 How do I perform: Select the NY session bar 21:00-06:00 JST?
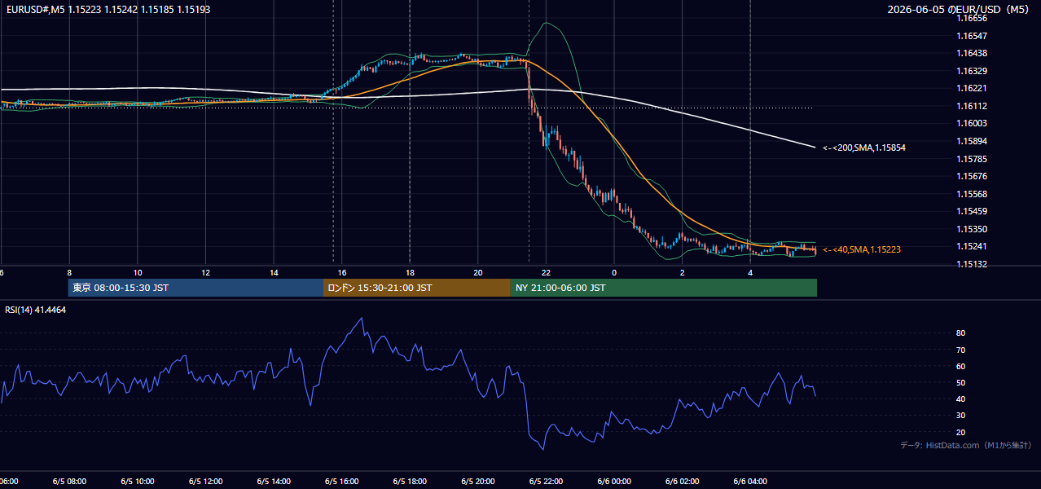664,288
